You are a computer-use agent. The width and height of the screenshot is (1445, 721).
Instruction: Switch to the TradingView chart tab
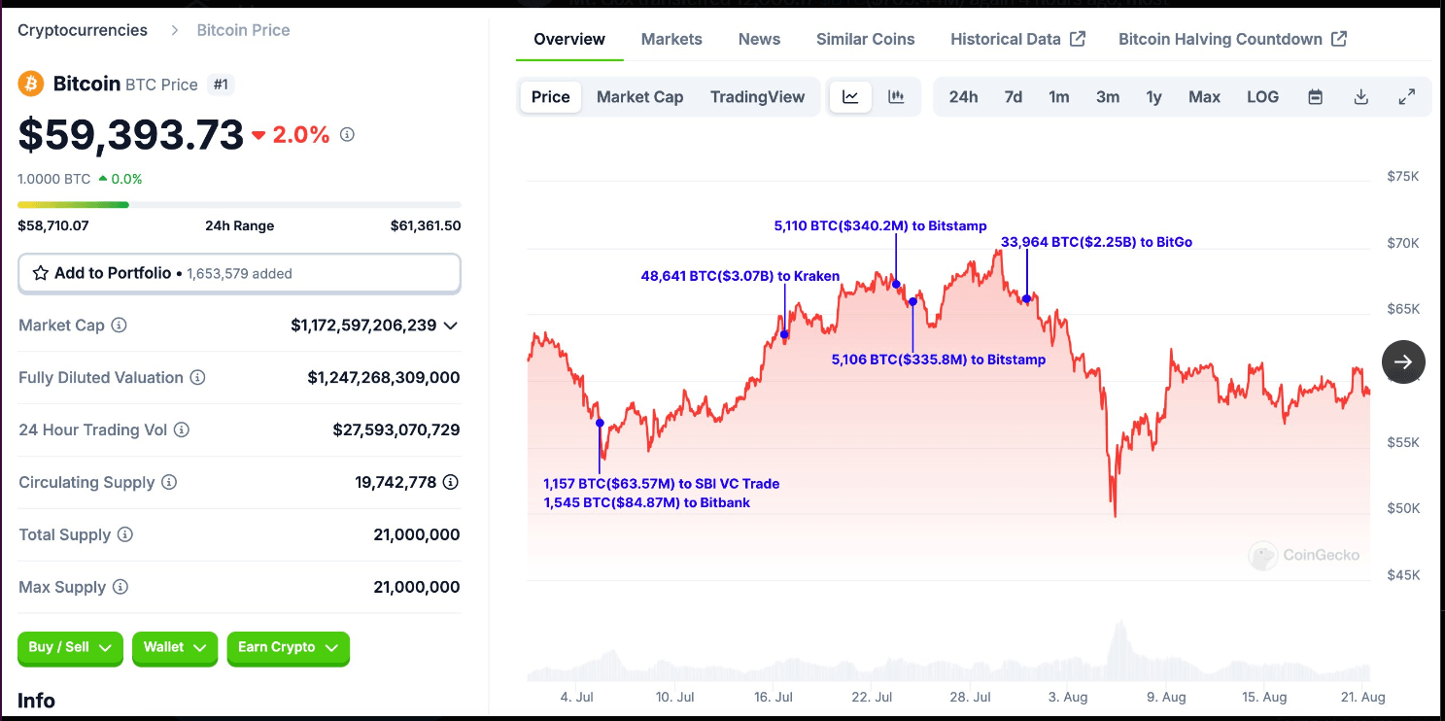[757, 96]
